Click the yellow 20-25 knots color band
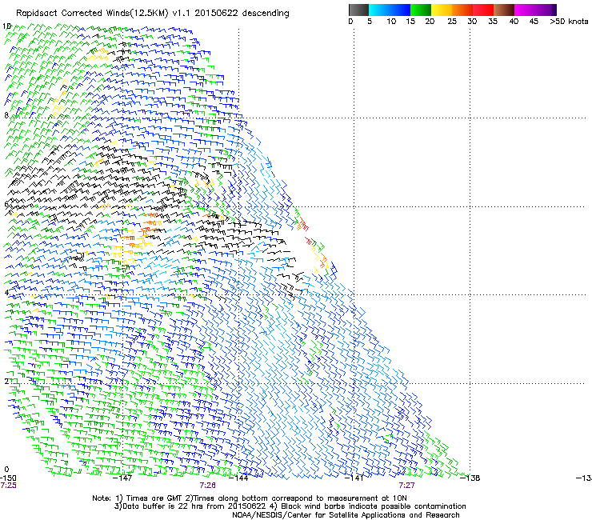 point(442,10)
